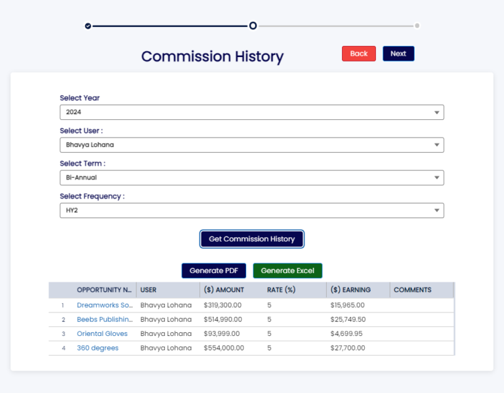504x393 pixels.
Task: Sort by ($) Earning column header
Action: (x=350, y=290)
